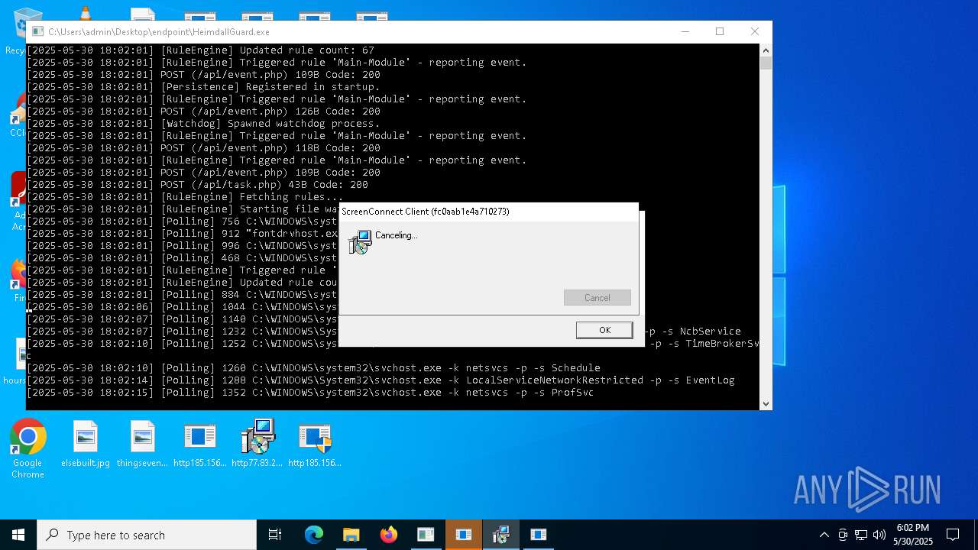Select the first http185.156 desktop file
Screen dimensions: 978x550
tap(200, 444)
